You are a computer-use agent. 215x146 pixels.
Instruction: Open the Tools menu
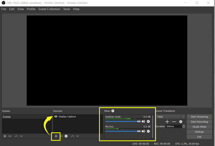point(66,9)
